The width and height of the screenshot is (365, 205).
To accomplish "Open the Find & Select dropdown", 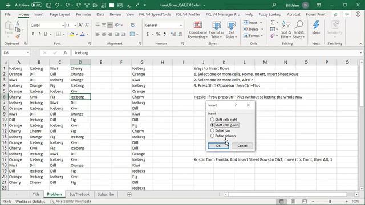I will (299, 30).
